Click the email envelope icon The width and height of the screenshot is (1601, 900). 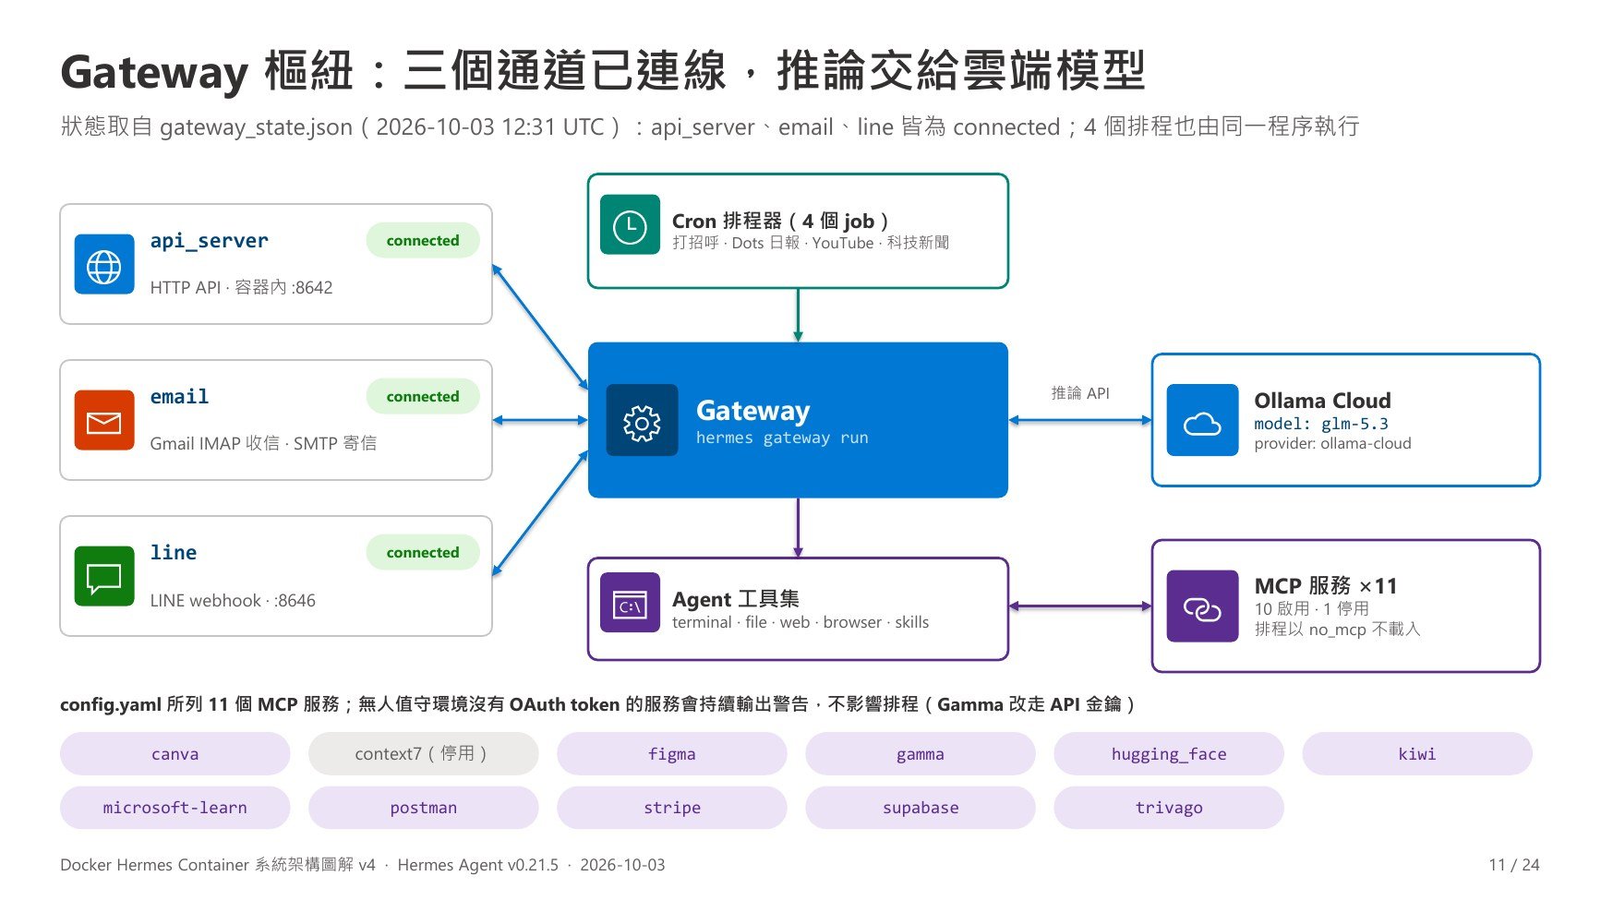click(x=103, y=420)
